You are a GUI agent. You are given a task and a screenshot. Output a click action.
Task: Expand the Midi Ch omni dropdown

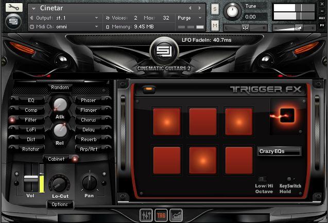(x=96, y=26)
